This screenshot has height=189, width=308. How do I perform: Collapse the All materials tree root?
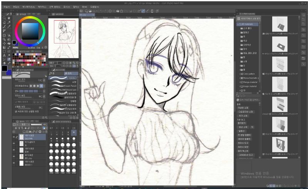[x=238, y=24]
